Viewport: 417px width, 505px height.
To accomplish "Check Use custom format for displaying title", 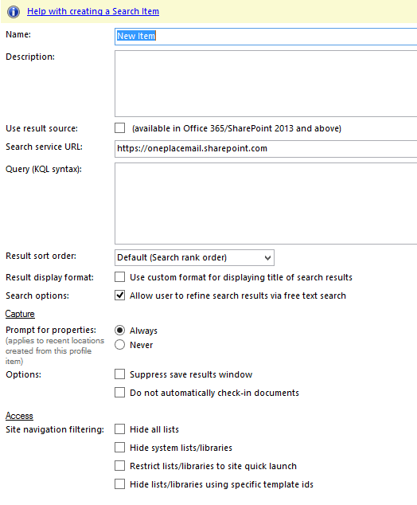I will click(x=120, y=277).
